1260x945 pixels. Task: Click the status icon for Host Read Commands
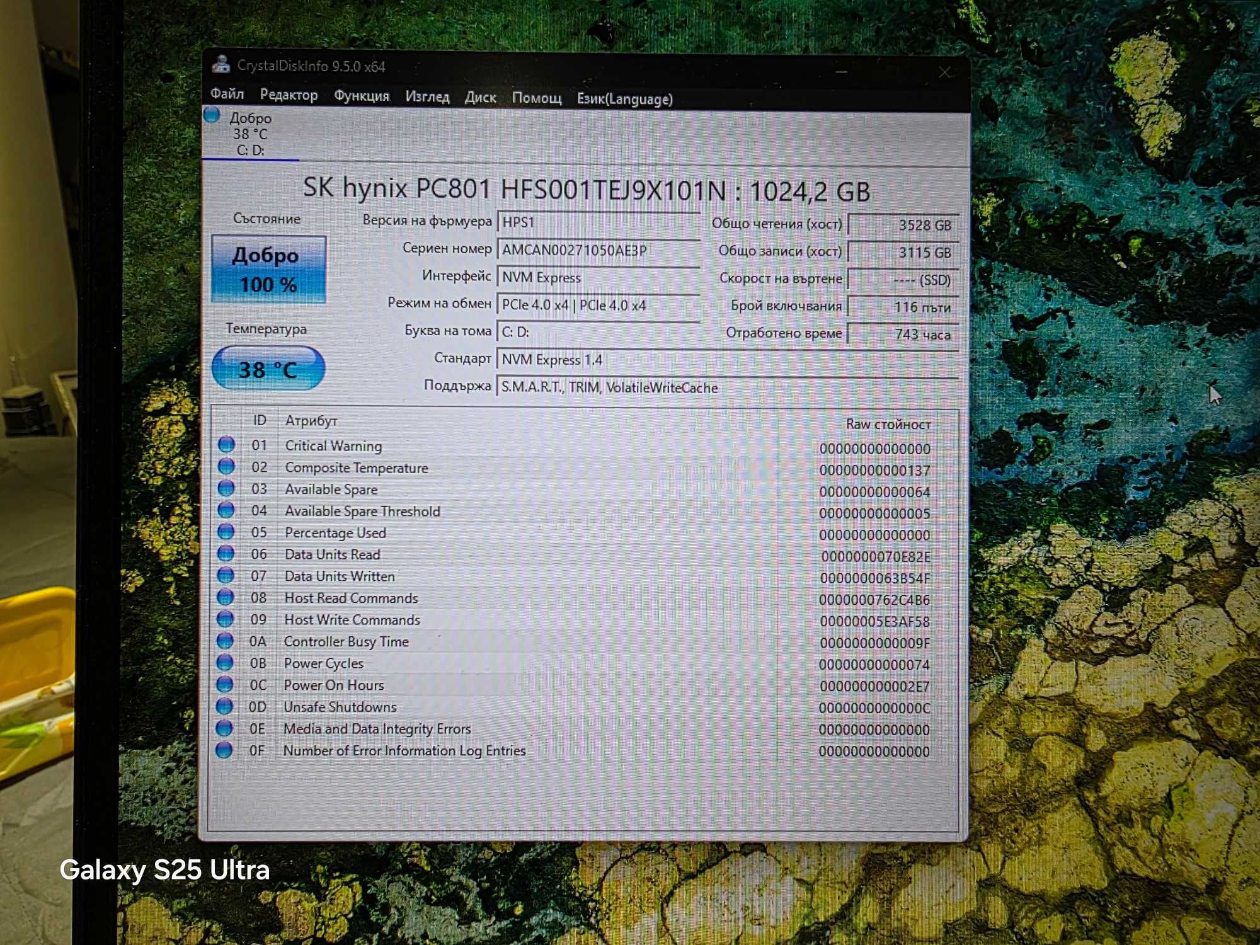pos(225,597)
